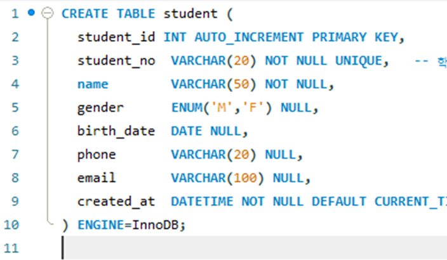
Task: Place cursor on empty line 11
Action: tap(190, 248)
